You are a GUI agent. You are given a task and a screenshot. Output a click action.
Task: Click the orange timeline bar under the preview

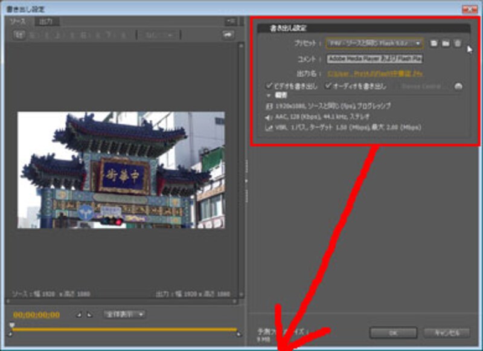[x=124, y=330]
